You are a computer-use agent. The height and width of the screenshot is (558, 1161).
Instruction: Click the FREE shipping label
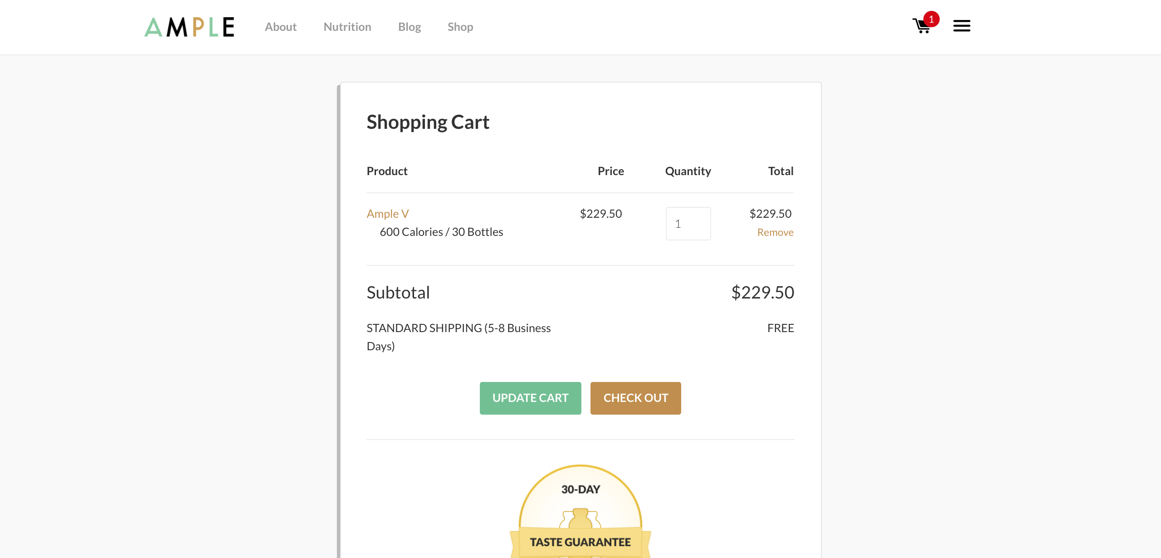780,328
